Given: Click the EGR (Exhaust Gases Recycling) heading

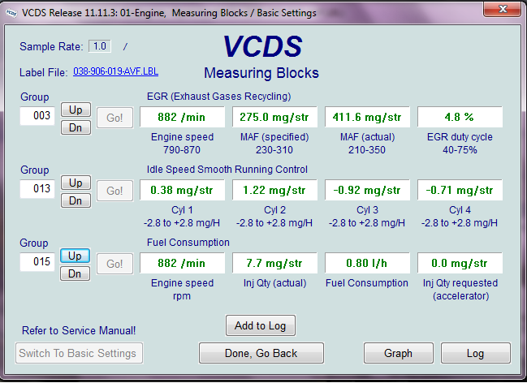Looking at the screenshot, I should pos(218,97).
